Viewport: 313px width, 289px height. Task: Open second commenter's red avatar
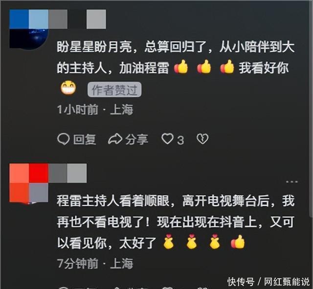(x=29, y=183)
